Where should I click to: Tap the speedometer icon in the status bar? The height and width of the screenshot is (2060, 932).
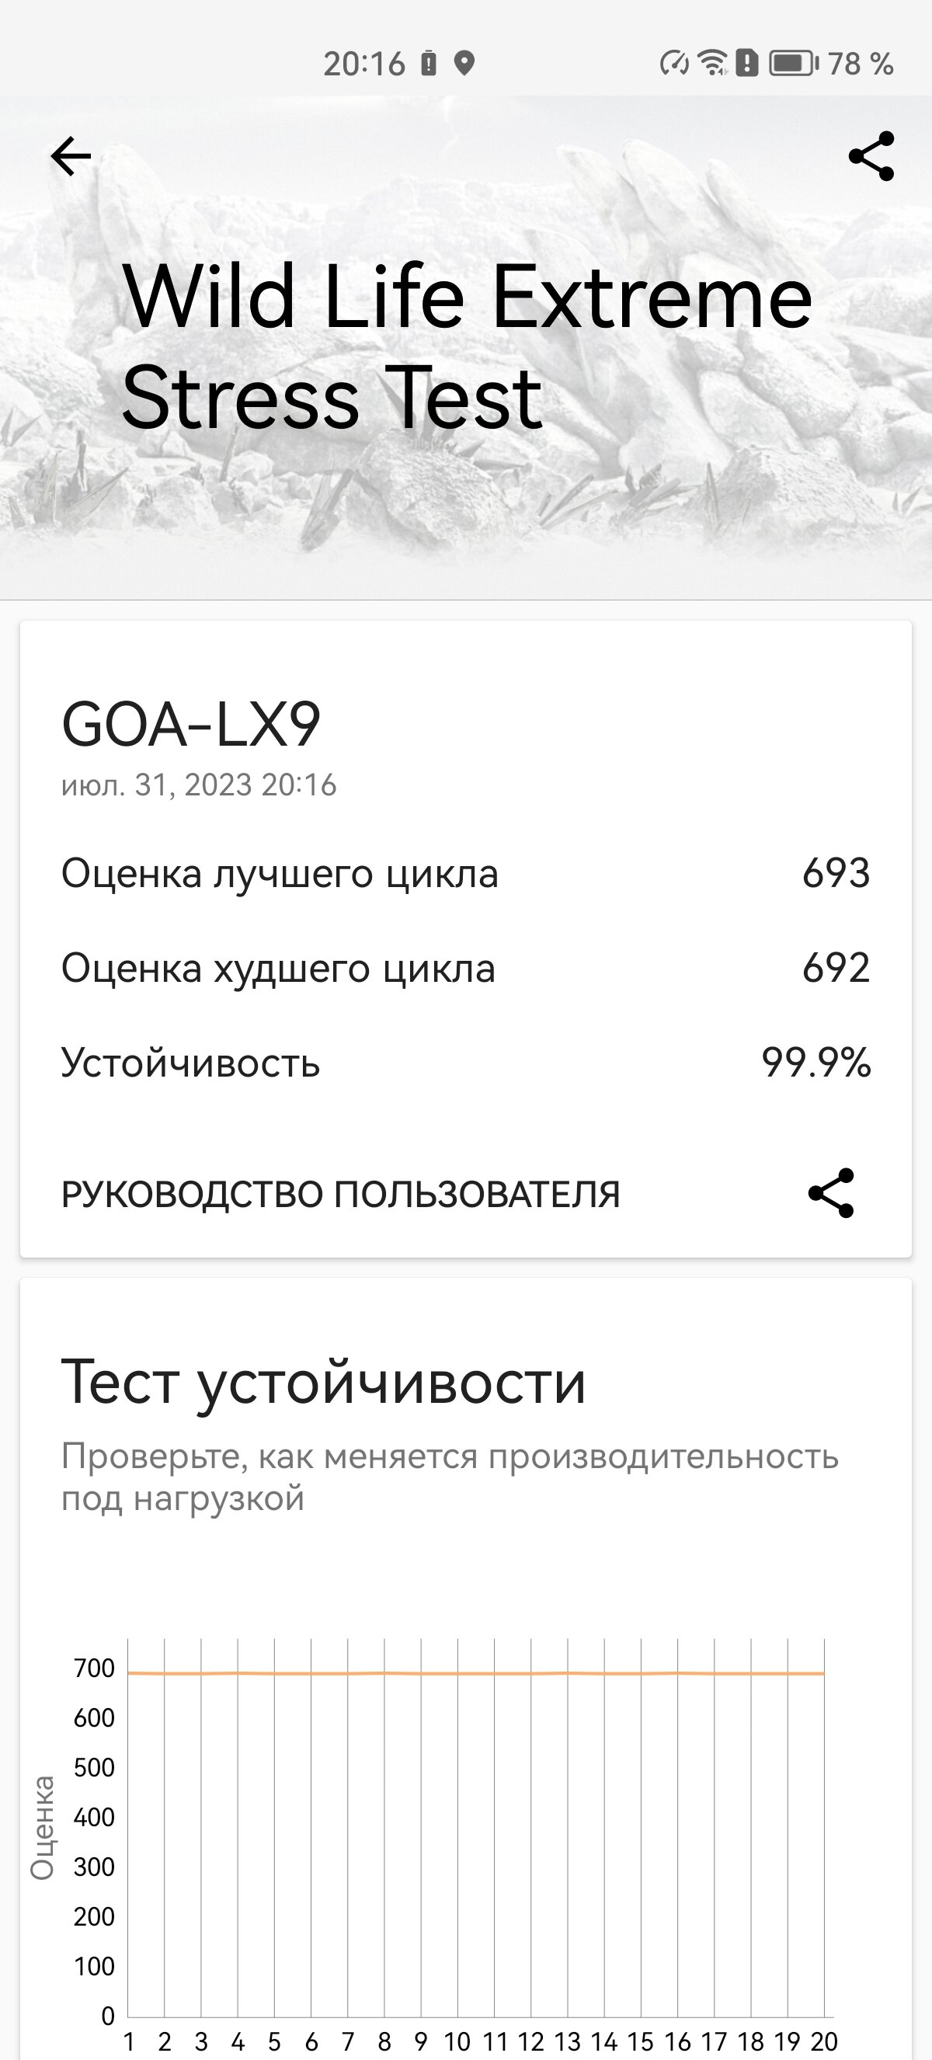point(675,63)
